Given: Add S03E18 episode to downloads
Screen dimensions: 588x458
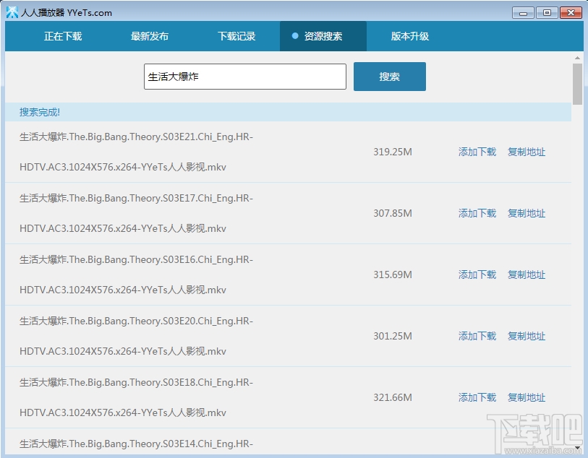Looking at the screenshot, I should [477, 398].
